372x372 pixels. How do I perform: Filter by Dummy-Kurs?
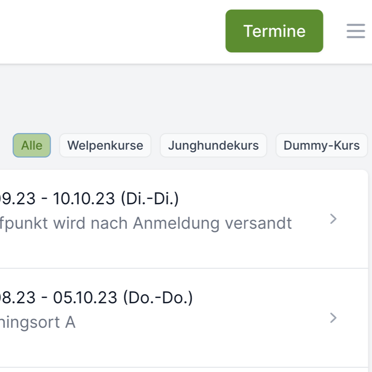coord(321,145)
